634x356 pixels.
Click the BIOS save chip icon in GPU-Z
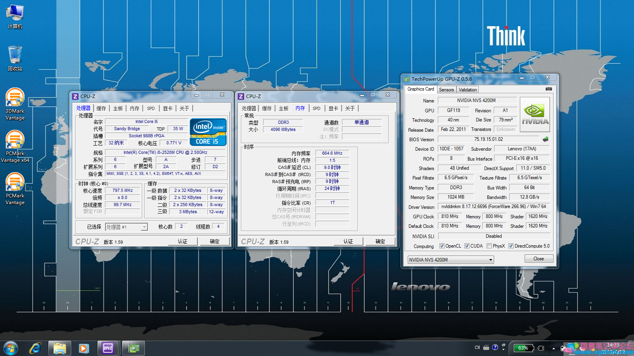coord(546,139)
